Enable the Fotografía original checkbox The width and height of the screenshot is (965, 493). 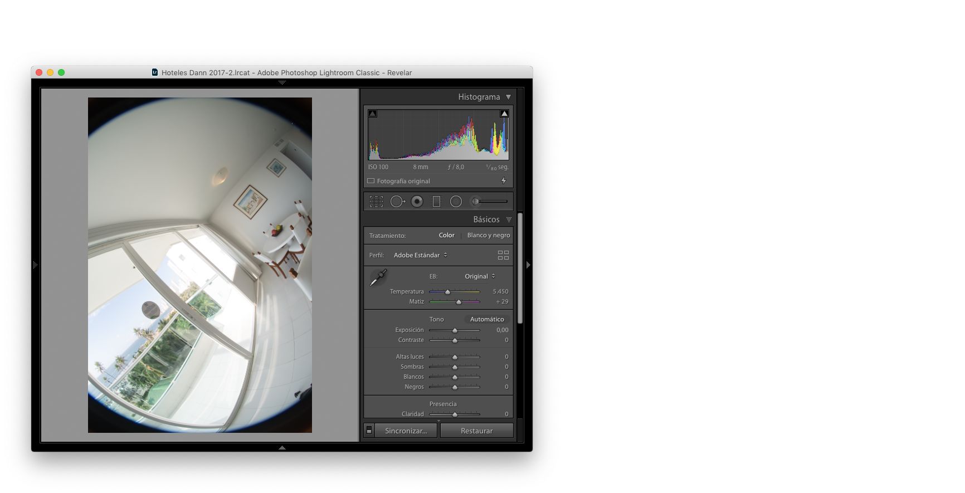tap(371, 181)
